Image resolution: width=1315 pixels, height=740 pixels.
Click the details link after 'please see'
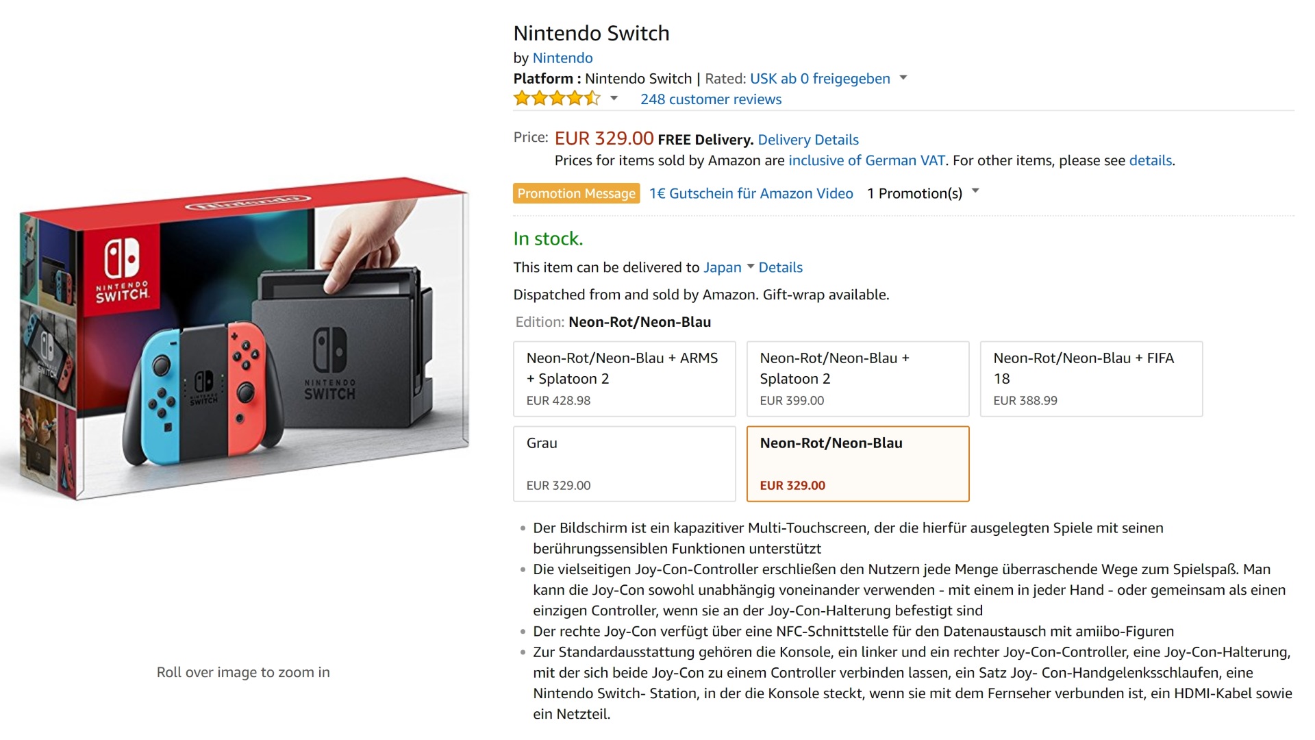pos(1150,160)
